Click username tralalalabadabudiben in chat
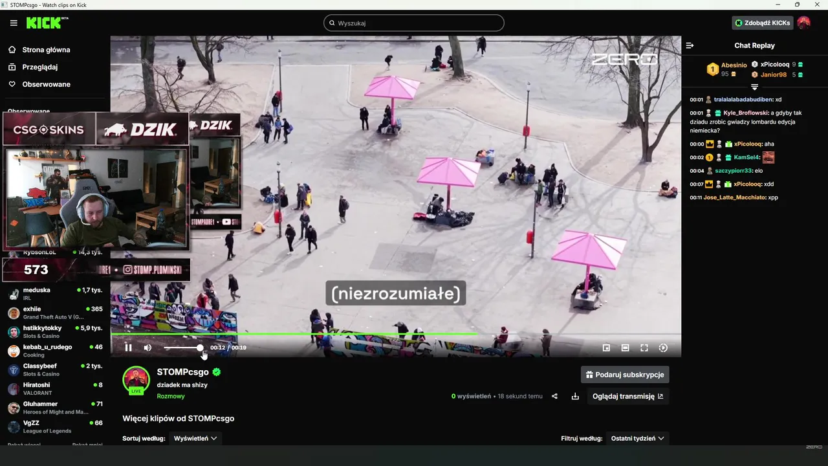Image resolution: width=828 pixels, height=466 pixels. [743, 100]
